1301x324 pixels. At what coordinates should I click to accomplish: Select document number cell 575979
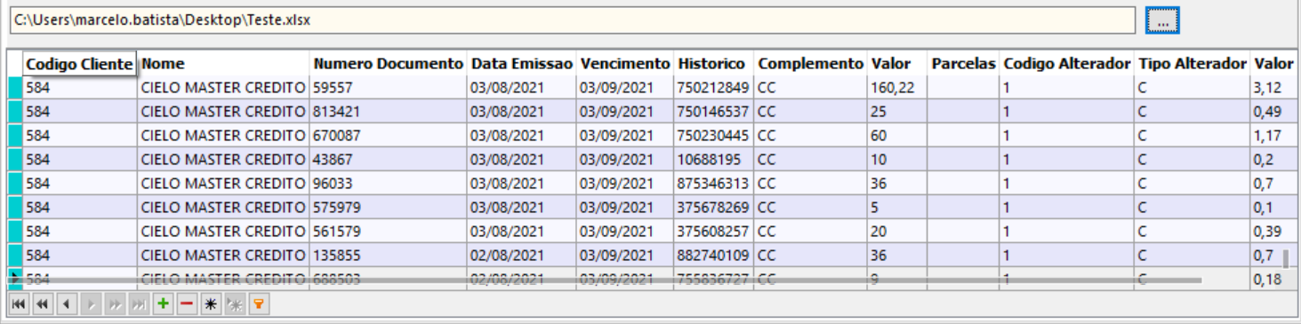(x=389, y=207)
